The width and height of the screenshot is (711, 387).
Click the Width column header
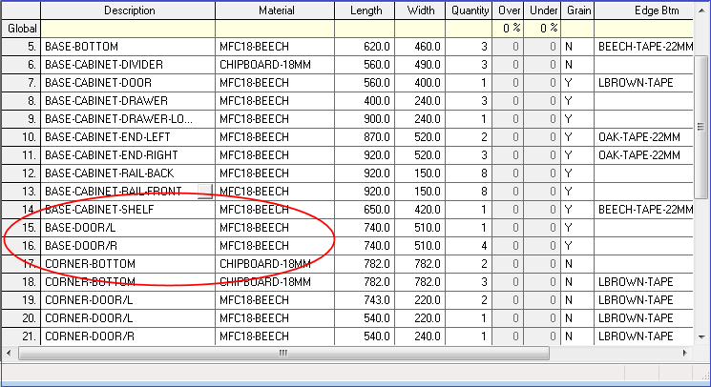420,10
